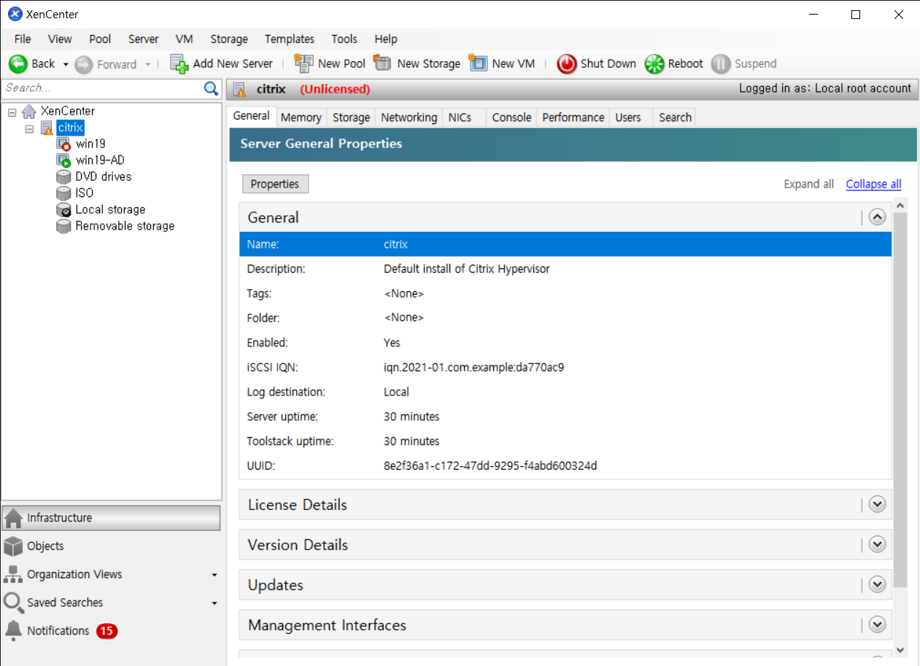Click the New Storage icon
Image resolution: width=920 pixels, height=666 pixels.
(382, 63)
